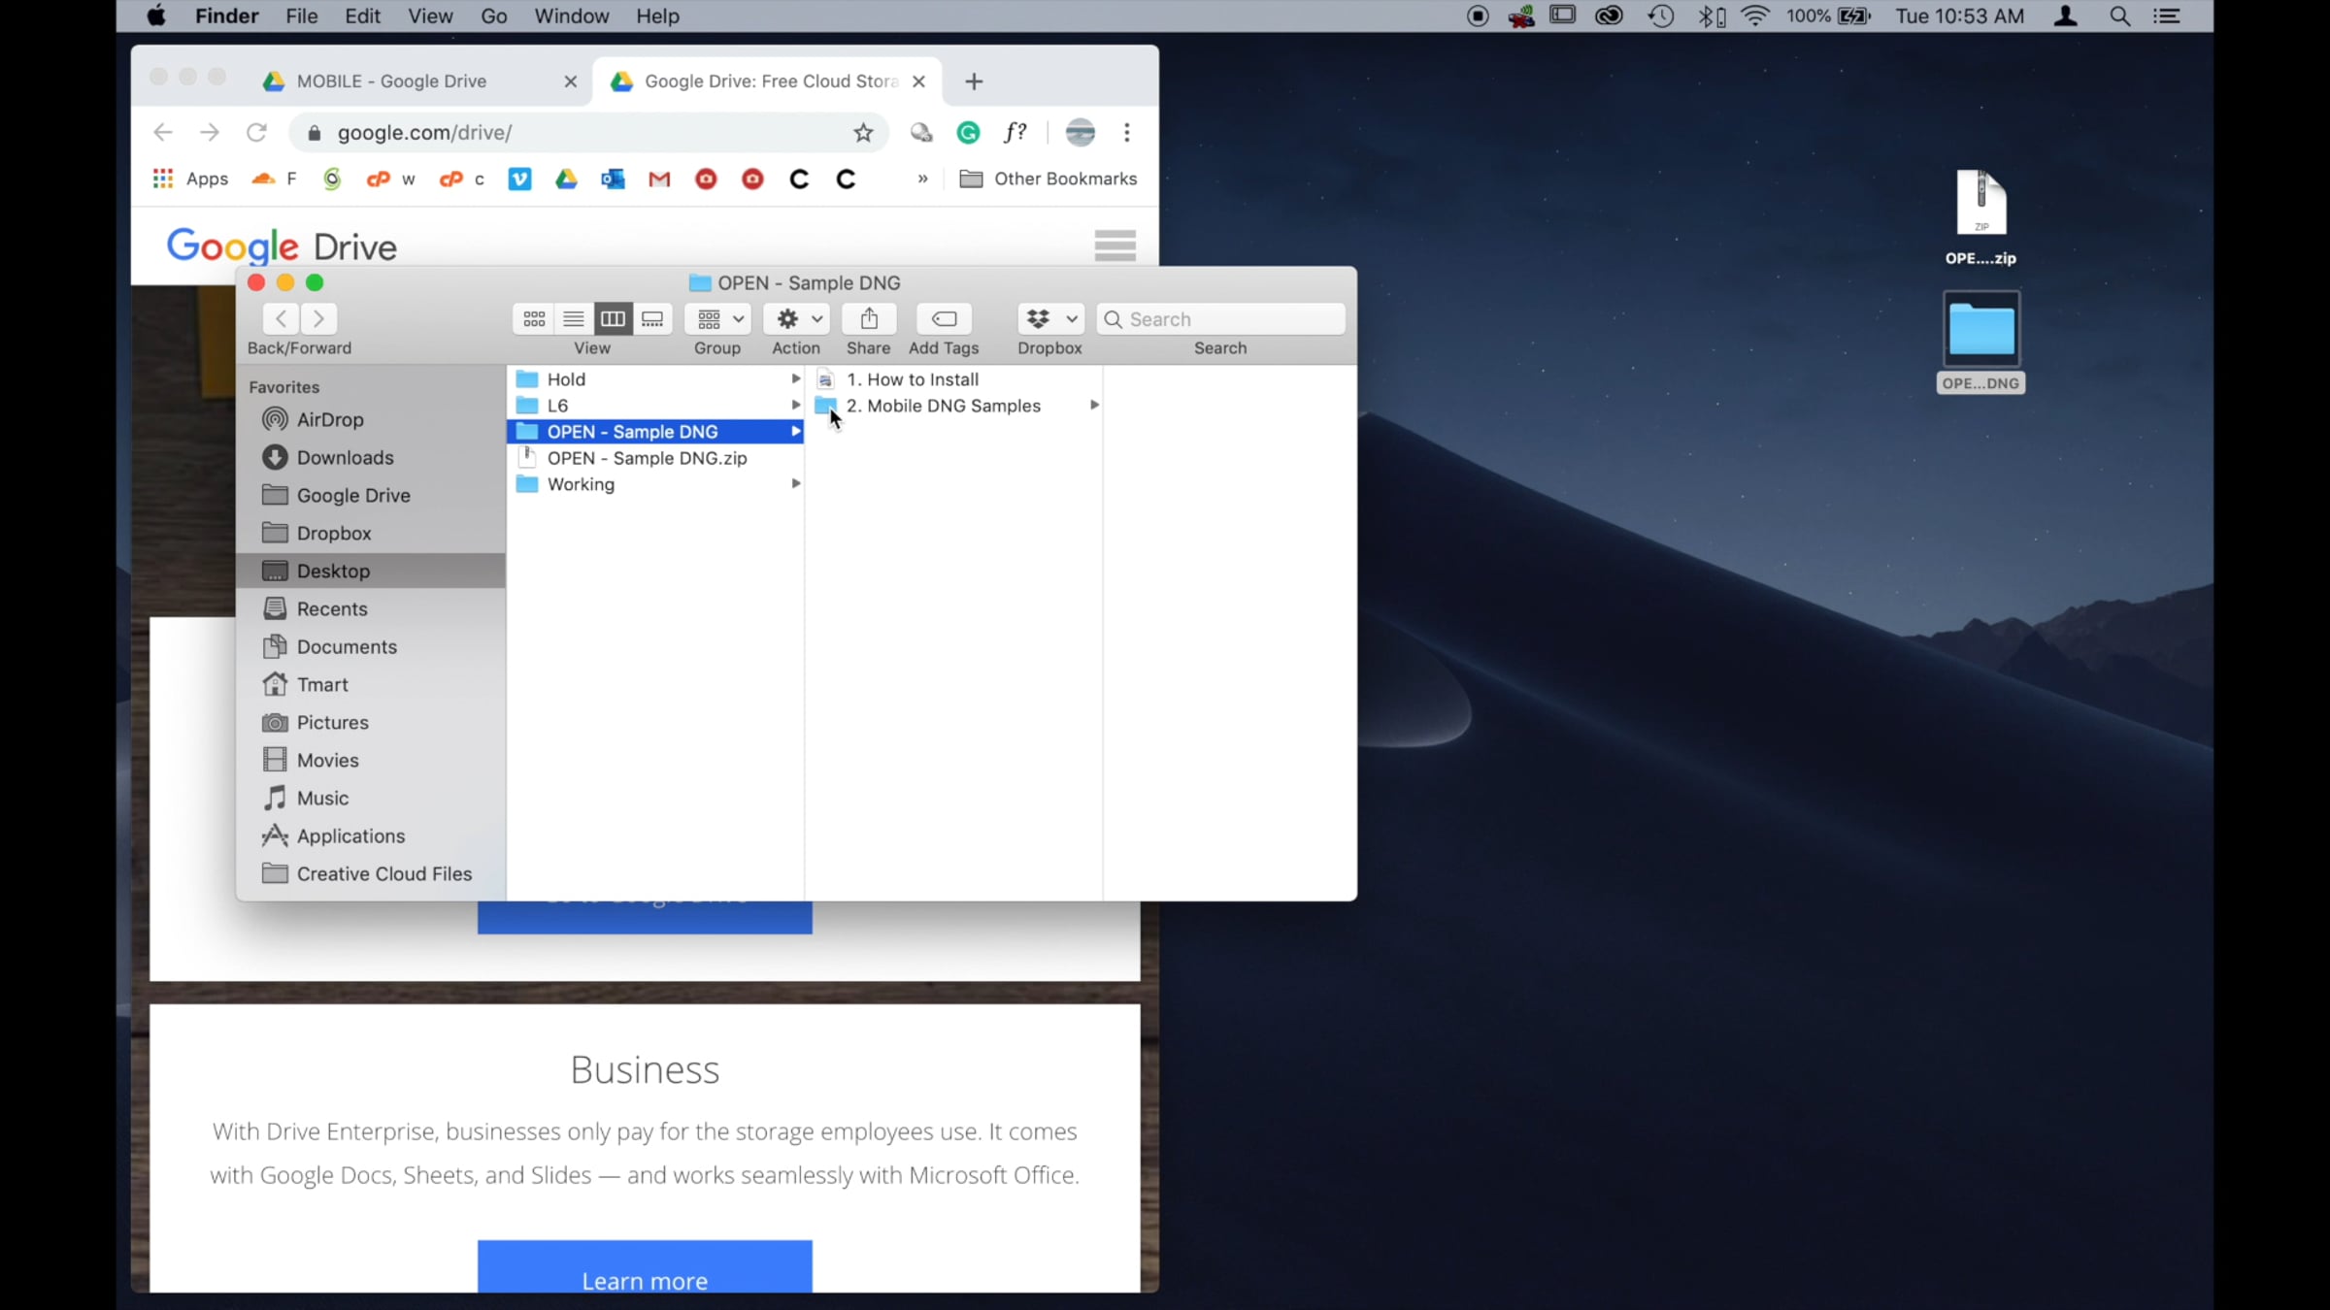This screenshot has width=2330, height=1310.
Task: Open the Dropbox toolbar dropdown
Action: pyautogui.click(x=1050, y=318)
